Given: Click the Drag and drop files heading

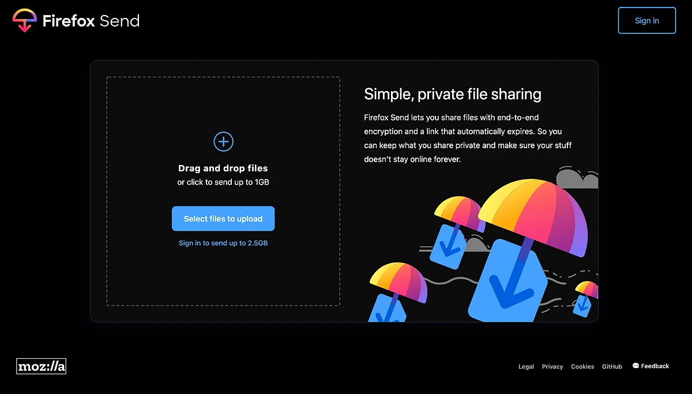Looking at the screenshot, I should [x=223, y=168].
